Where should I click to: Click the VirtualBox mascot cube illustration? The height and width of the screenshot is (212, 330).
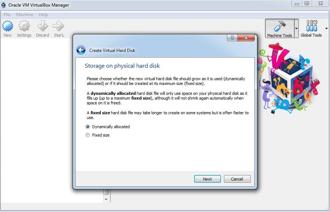[x=289, y=79]
